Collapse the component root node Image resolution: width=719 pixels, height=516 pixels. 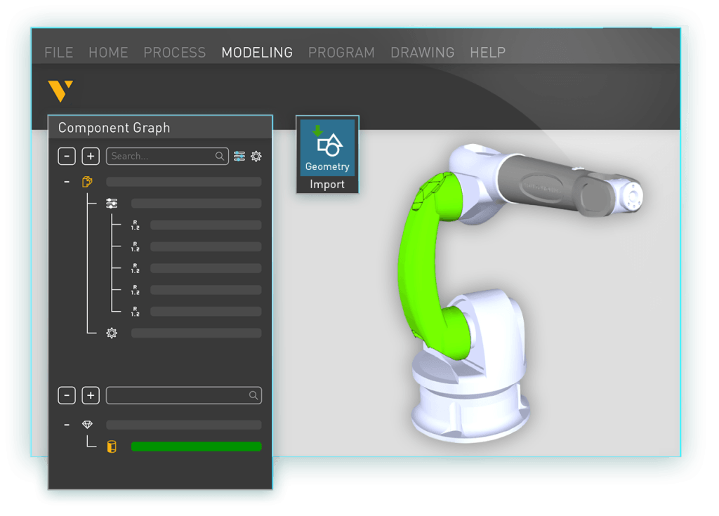point(67,182)
